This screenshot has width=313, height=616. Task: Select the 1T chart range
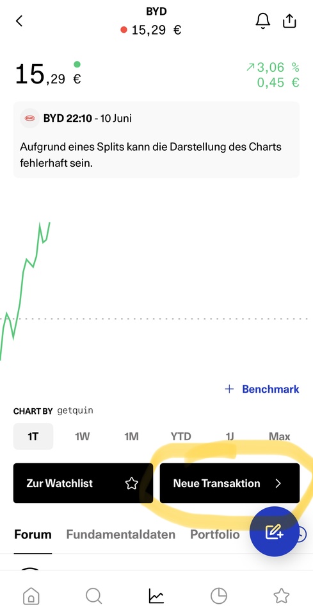pyautogui.click(x=33, y=436)
